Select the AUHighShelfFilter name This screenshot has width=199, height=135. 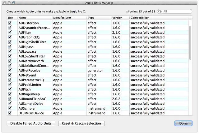click(32, 42)
